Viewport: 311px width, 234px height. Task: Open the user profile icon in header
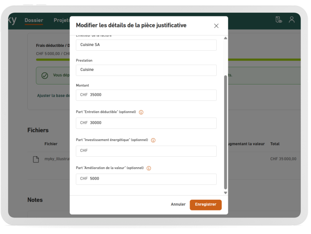(291, 20)
